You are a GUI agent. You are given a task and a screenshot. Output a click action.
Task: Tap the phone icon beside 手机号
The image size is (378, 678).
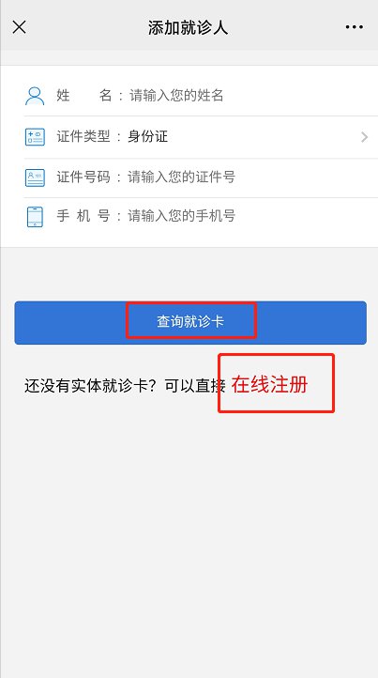point(35,217)
